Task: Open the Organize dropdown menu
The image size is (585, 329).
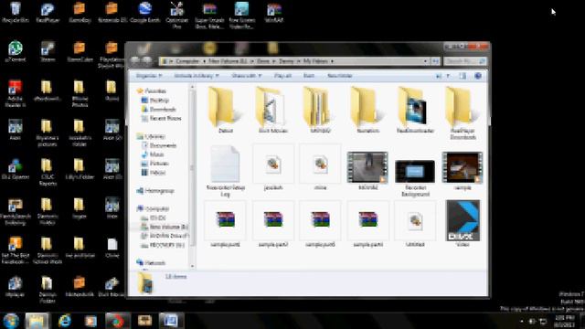Action: pos(149,76)
